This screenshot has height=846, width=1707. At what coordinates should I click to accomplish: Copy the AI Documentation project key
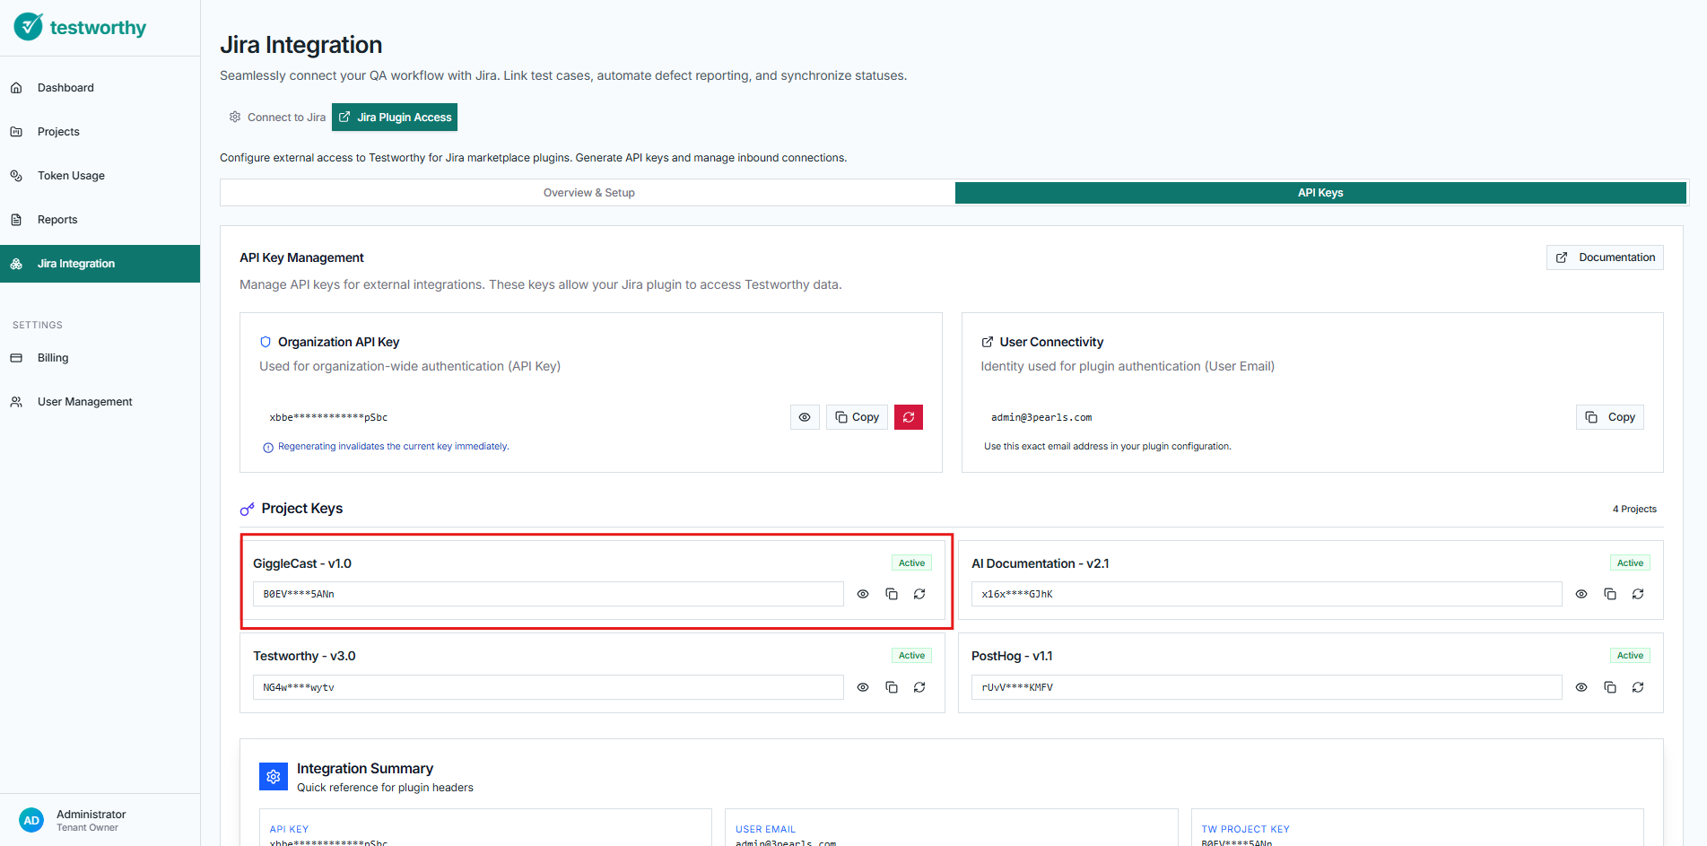(1610, 594)
